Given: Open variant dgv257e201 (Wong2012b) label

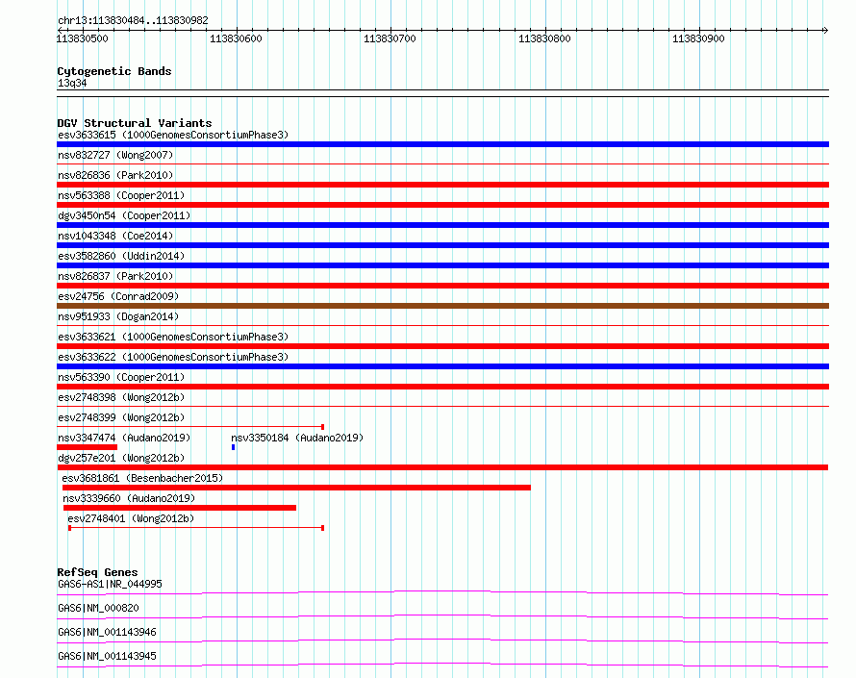Looking at the screenshot, I should (121, 458).
